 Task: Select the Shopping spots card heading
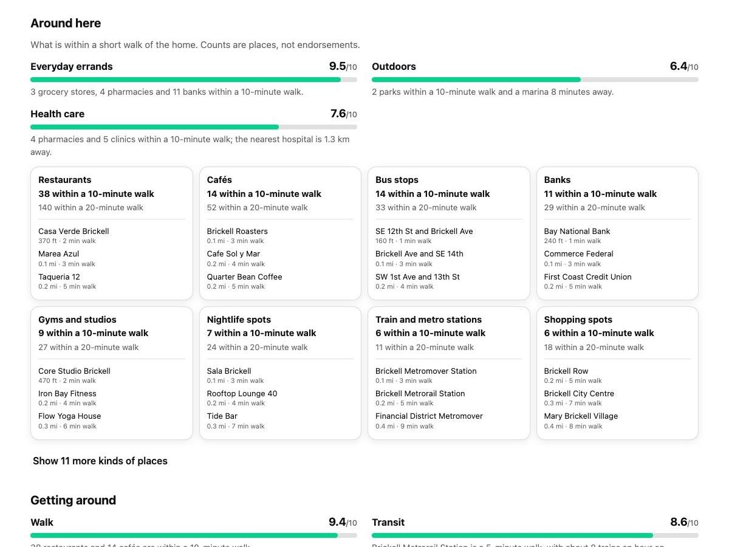pyautogui.click(x=578, y=320)
